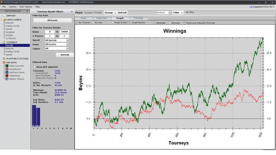This screenshot has height=155, width=276.
Task: Launch SitNGo Wizard app icon
Action: tap(7, 79)
